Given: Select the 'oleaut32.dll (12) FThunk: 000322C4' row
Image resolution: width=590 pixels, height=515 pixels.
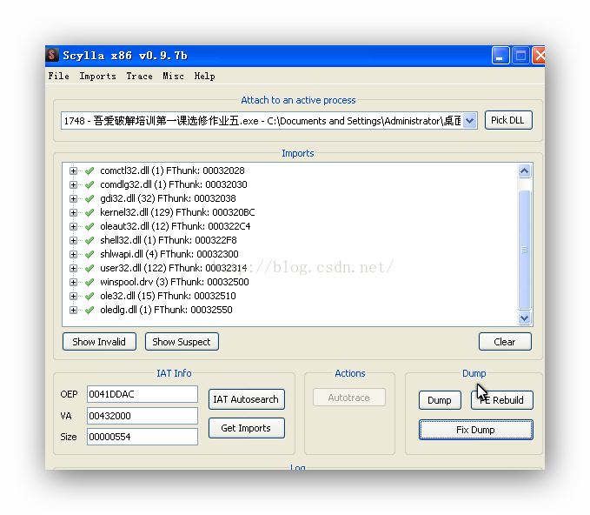Looking at the screenshot, I should pyautogui.click(x=175, y=226).
